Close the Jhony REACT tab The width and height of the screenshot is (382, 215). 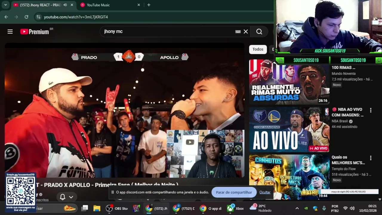click(72, 5)
